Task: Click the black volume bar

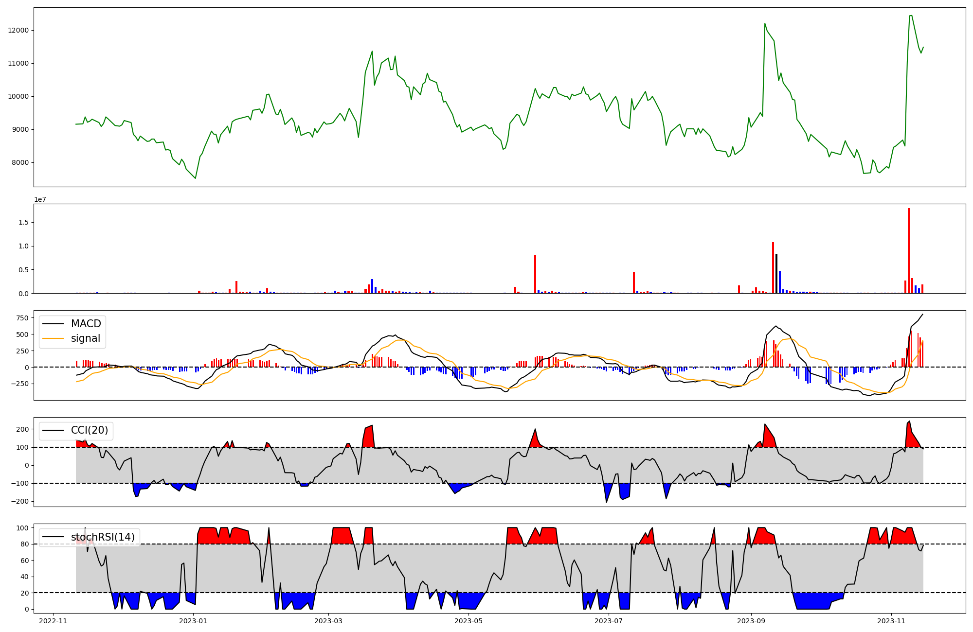Action: pyautogui.click(x=776, y=274)
